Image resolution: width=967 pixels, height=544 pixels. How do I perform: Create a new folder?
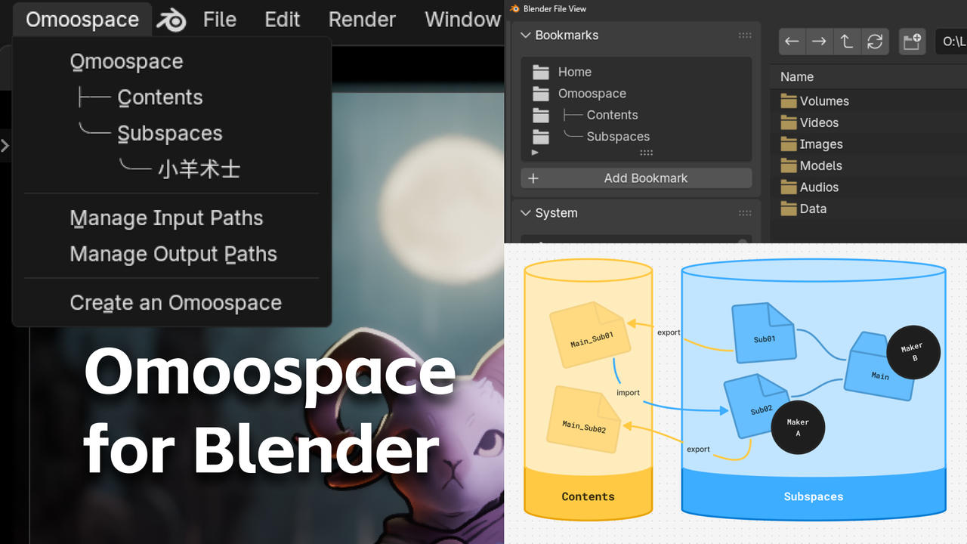coord(912,42)
